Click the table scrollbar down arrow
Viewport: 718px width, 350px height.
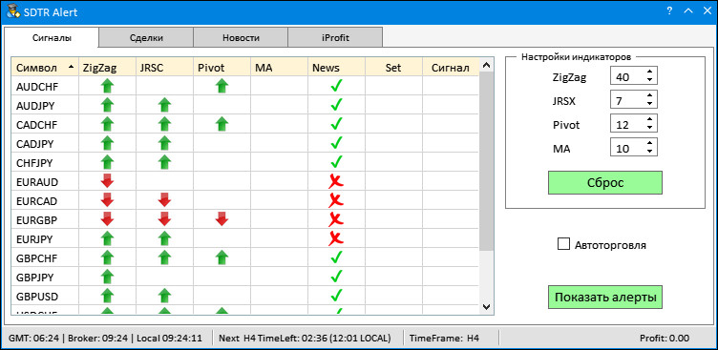[x=486, y=306]
